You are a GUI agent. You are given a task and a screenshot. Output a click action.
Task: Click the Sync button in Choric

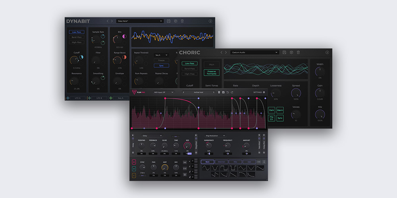[280, 118]
